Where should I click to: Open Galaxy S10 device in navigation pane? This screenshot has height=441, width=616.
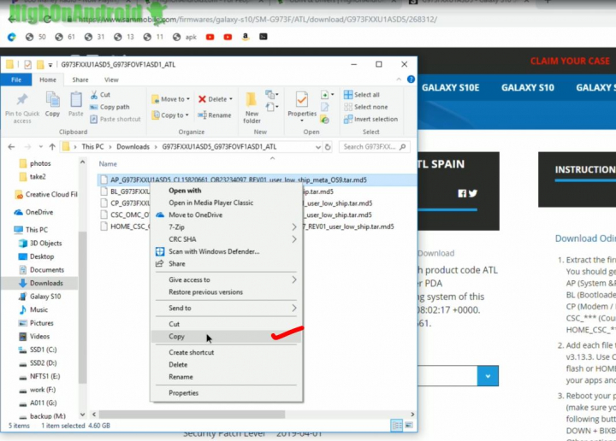click(40, 297)
